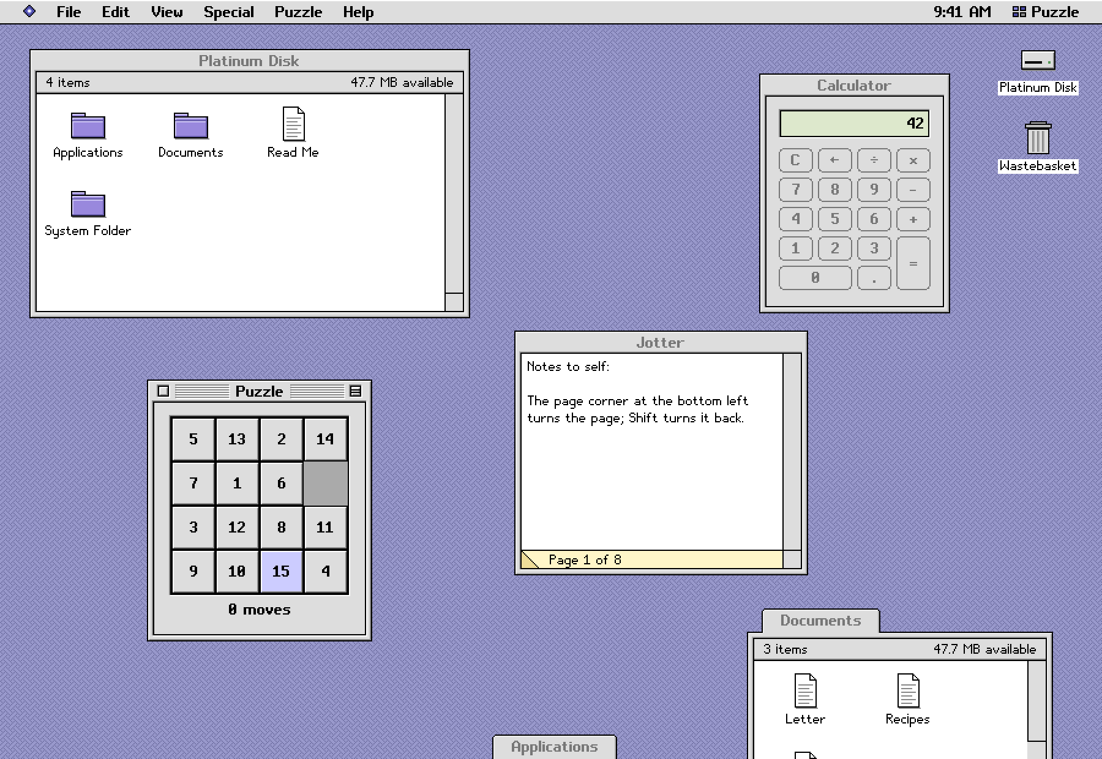Open the Special menu
The image size is (1102, 759).
[x=228, y=12]
